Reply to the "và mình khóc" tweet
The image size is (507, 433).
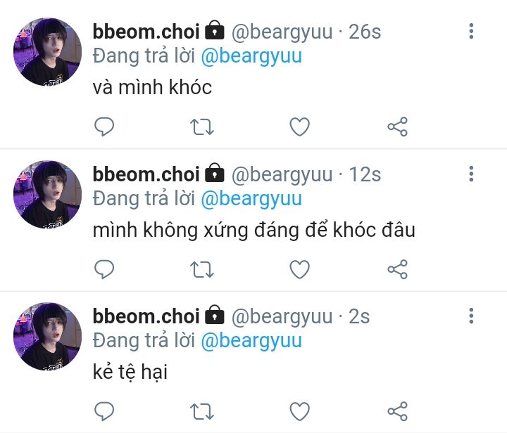[104, 127]
